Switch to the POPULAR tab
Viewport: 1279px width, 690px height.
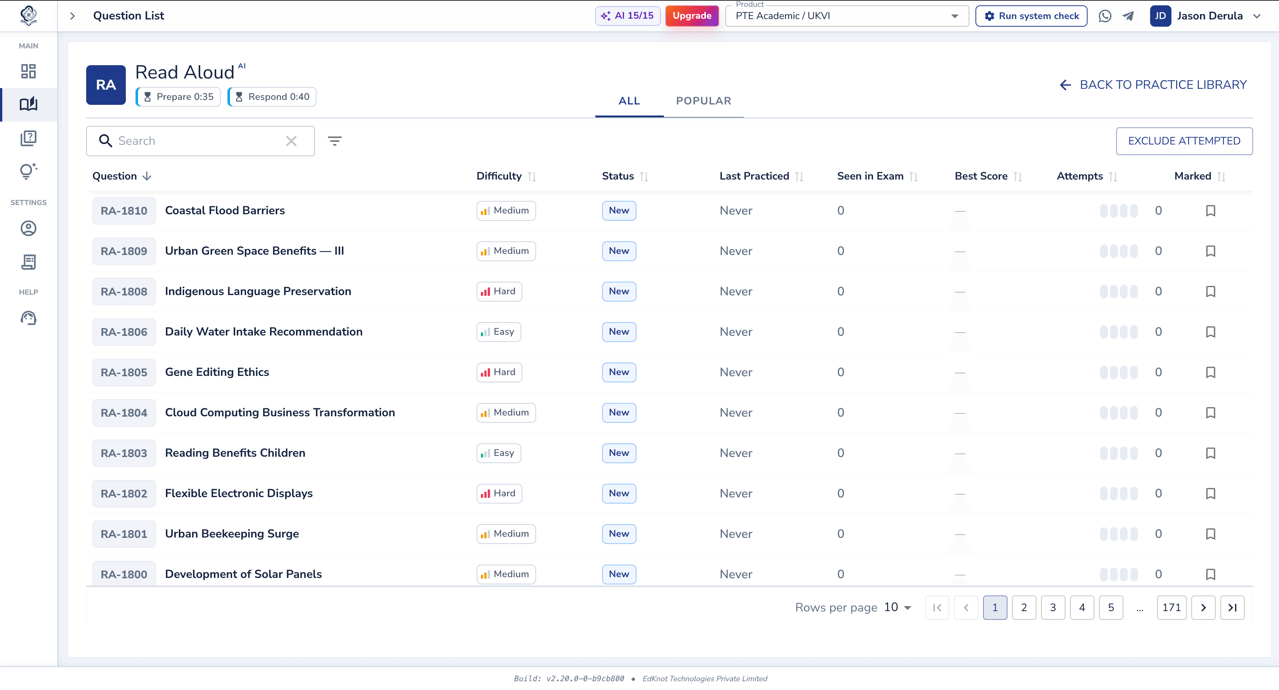(704, 101)
